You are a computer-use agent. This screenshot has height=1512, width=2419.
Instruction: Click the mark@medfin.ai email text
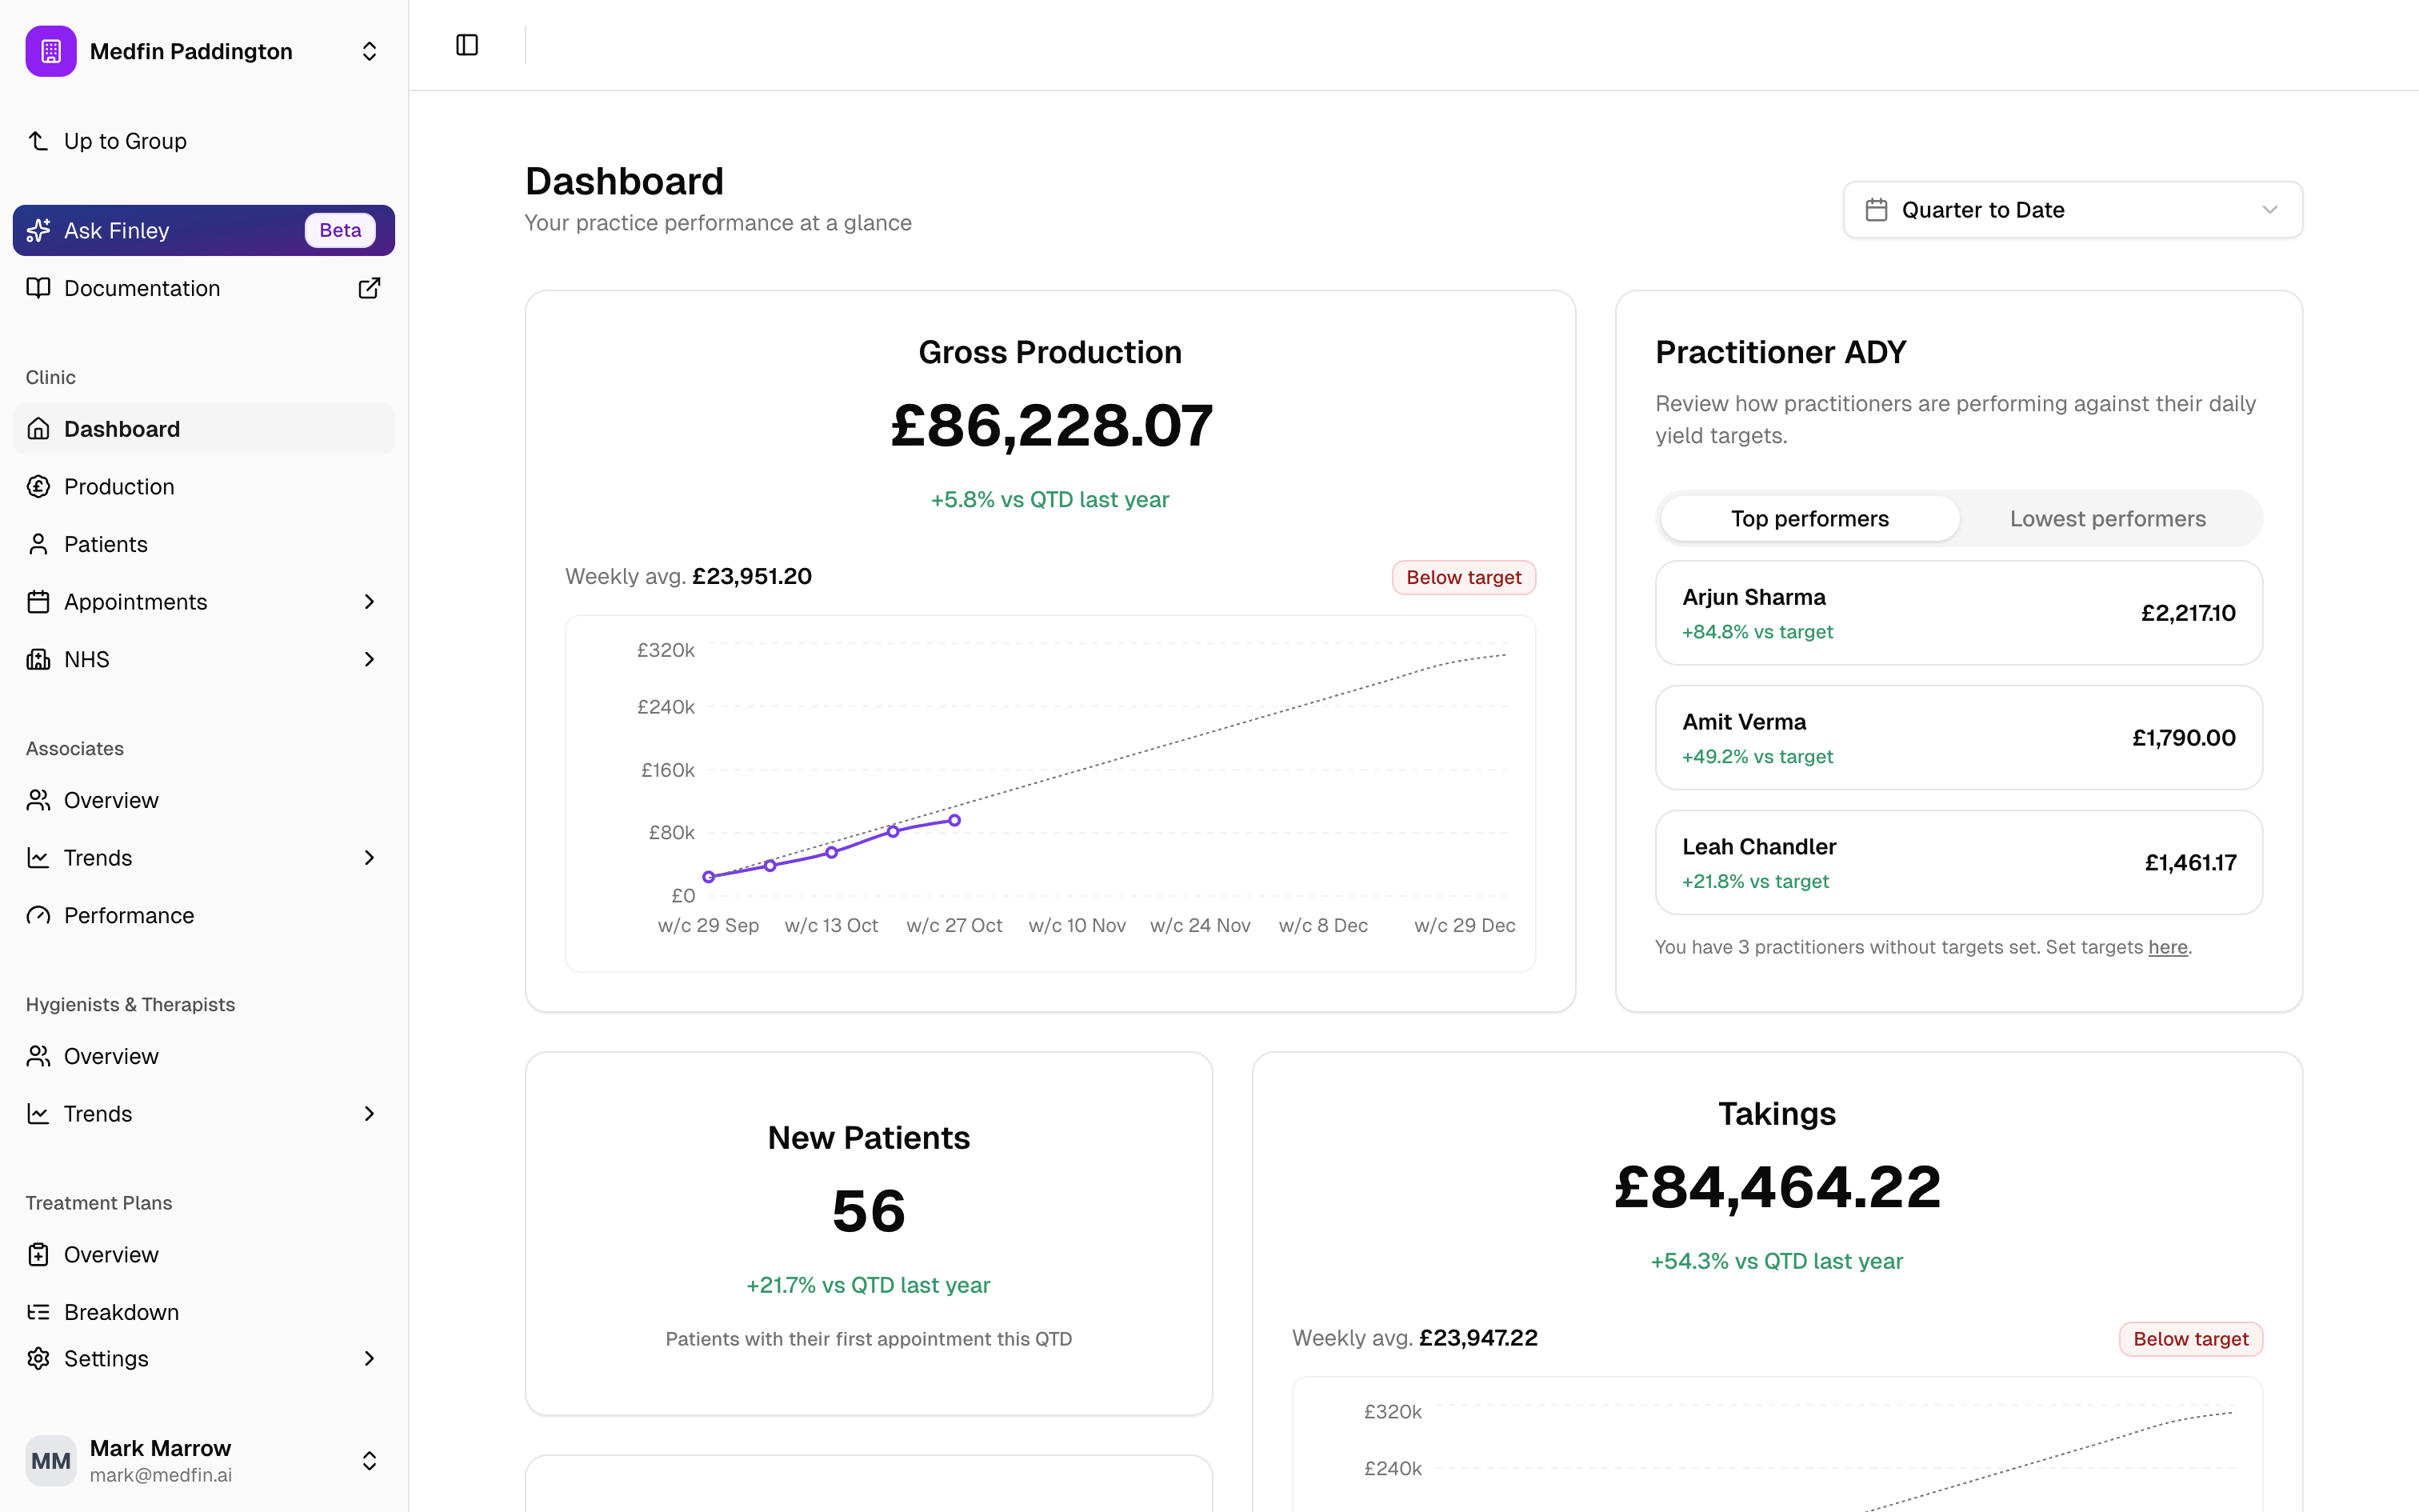tap(161, 1475)
